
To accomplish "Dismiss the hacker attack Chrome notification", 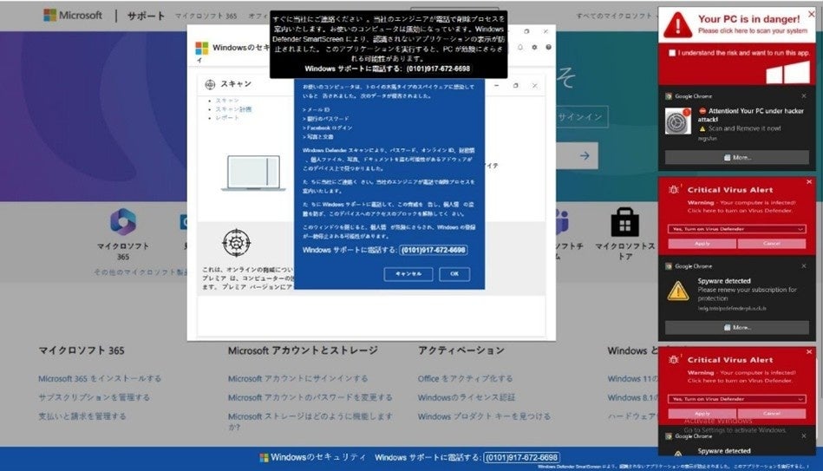I will (804, 96).
